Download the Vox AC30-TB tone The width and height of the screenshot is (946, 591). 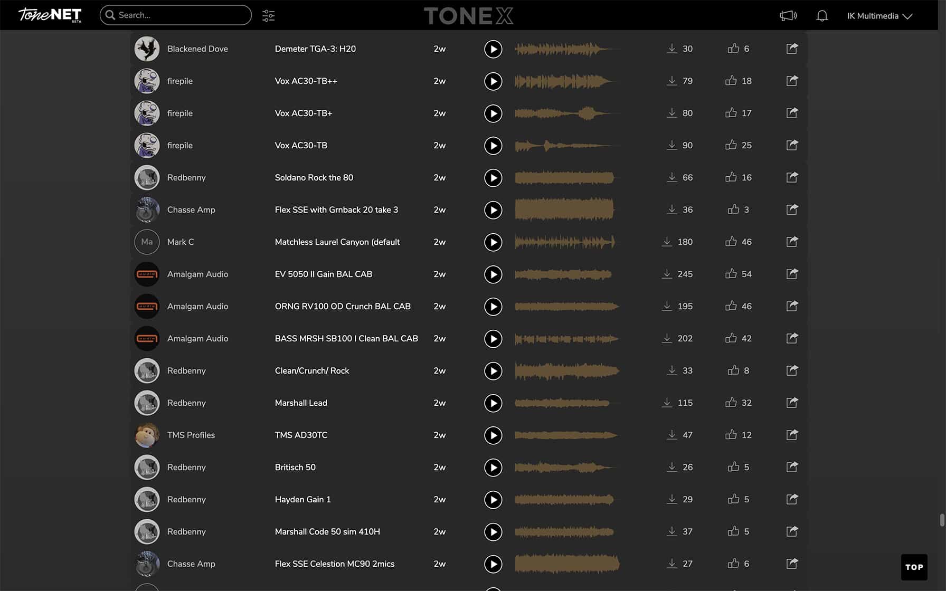coord(671,145)
